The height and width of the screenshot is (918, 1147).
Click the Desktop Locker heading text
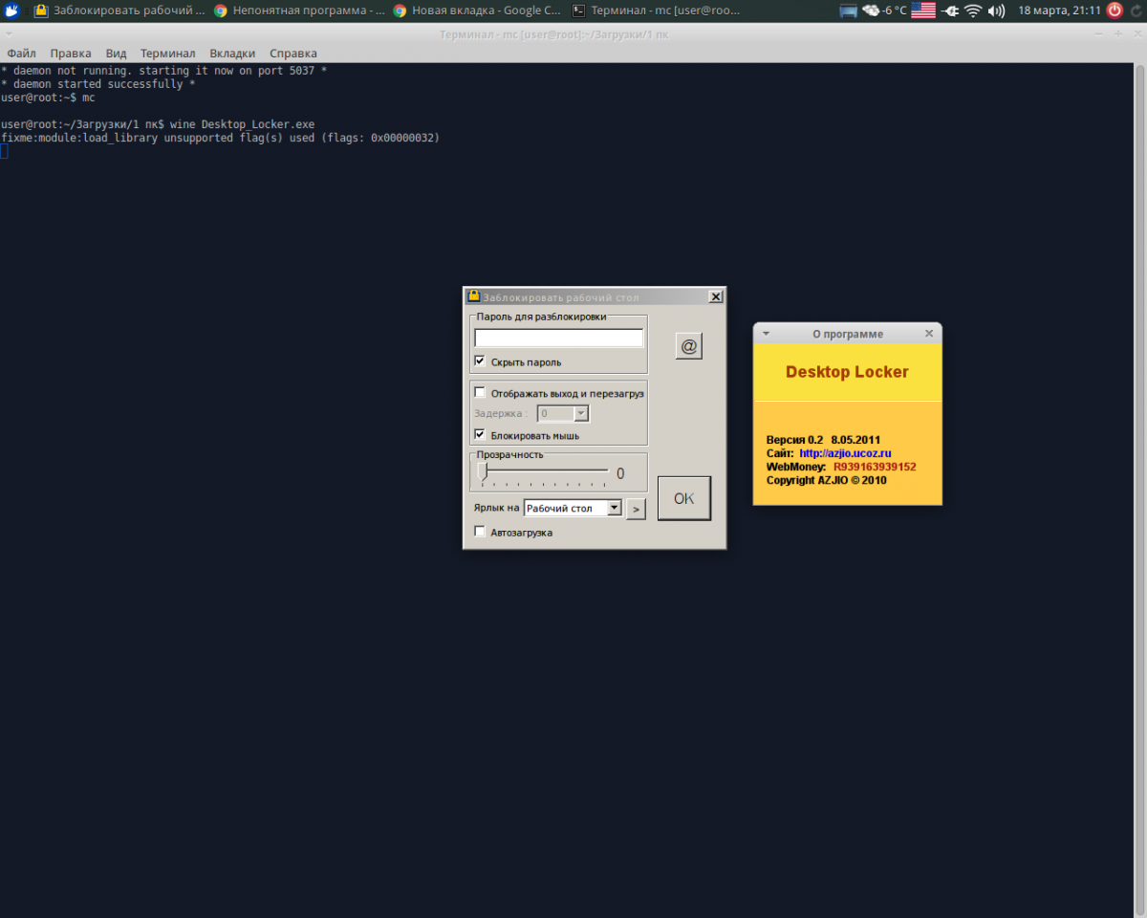click(847, 372)
